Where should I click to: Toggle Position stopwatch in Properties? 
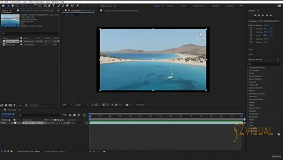[x=251, y=32]
